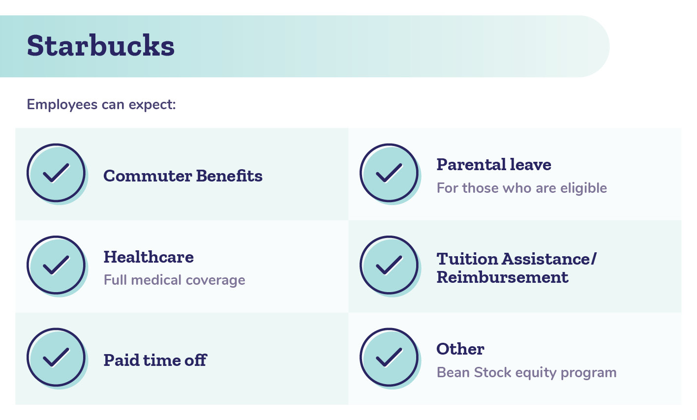Click the Bean Stock equity program text
The image size is (697, 420).
(x=527, y=372)
